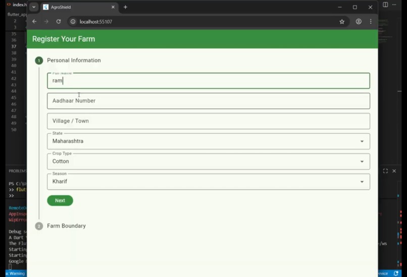Open Chrome three-dot menu
Viewport: 407px width, 277px height.
[371, 22]
